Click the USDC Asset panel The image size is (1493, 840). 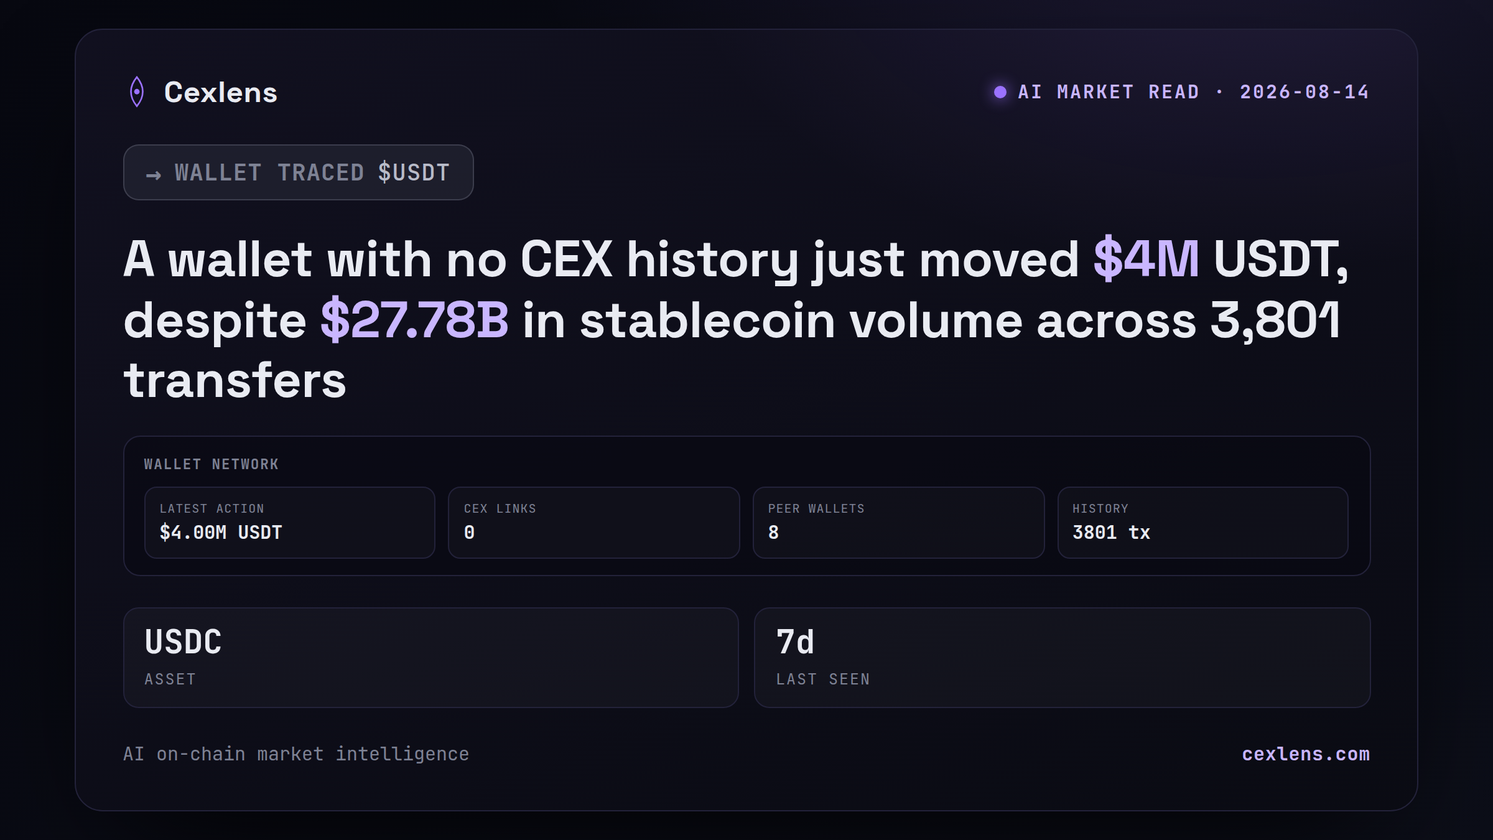click(431, 658)
